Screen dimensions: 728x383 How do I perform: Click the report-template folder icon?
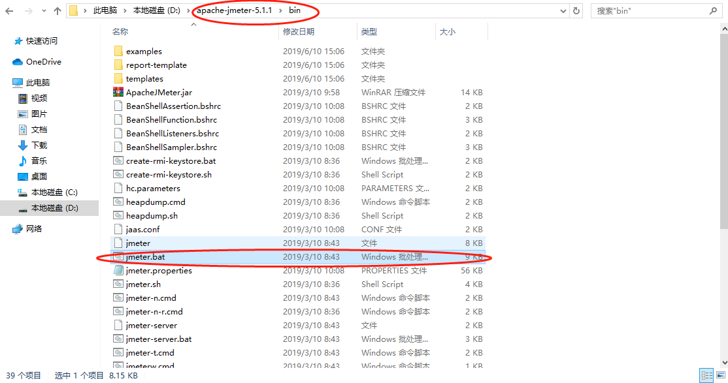click(x=118, y=65)
